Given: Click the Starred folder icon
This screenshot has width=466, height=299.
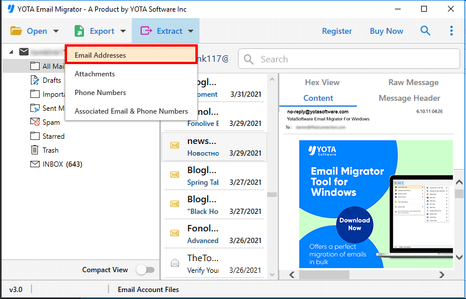Looking at the screenshot, I should (35, 136).
